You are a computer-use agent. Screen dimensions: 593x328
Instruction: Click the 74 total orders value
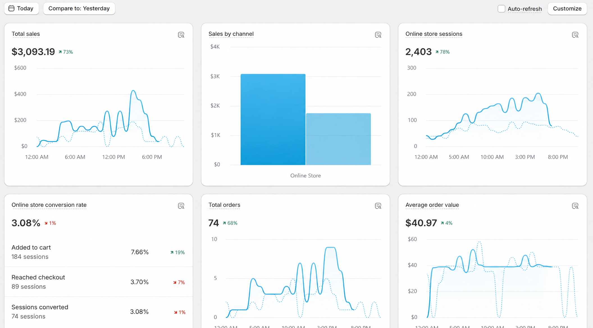point(213,223)
